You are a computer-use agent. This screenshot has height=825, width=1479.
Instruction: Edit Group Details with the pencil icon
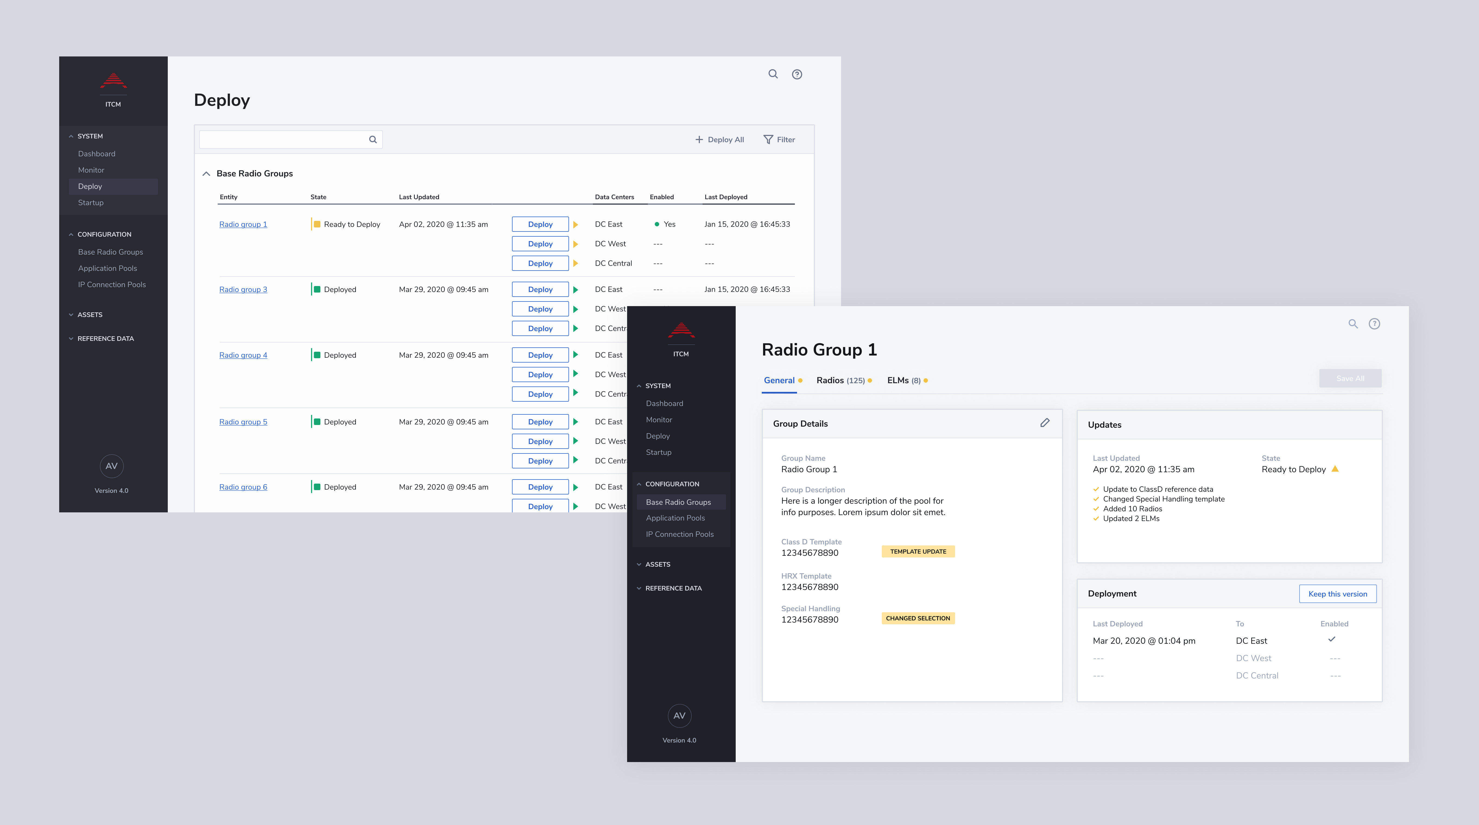1045,423
